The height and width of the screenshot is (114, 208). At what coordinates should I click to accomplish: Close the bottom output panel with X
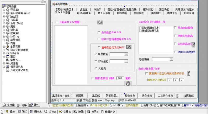click(x=2, y=111)
